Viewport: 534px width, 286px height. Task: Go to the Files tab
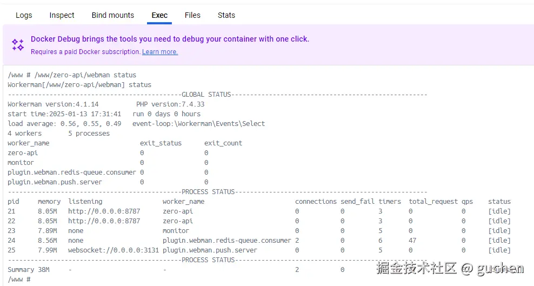[192, 15]
